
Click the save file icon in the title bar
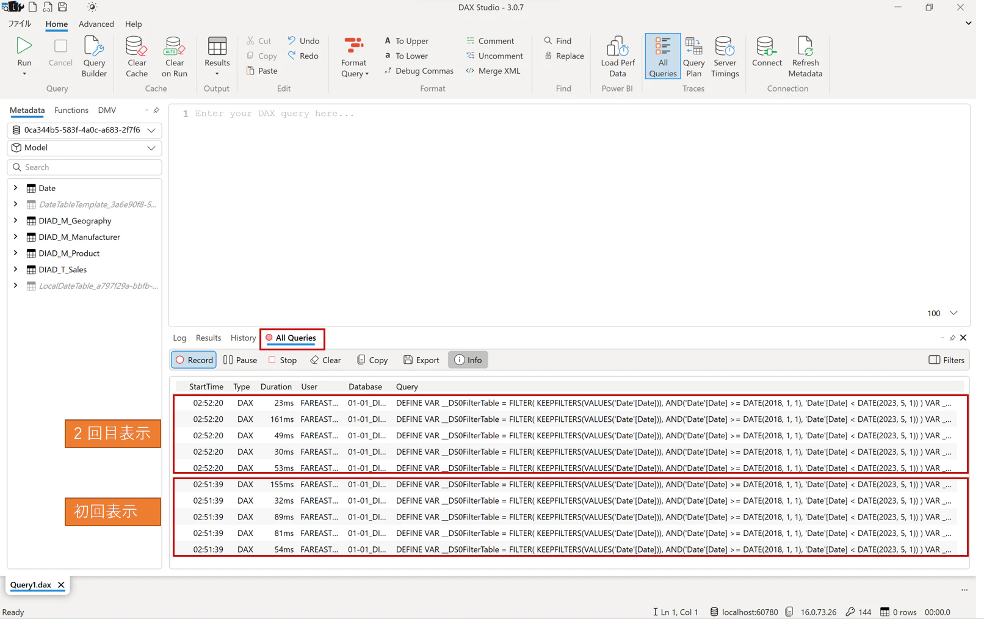click(x=62, y=7)
